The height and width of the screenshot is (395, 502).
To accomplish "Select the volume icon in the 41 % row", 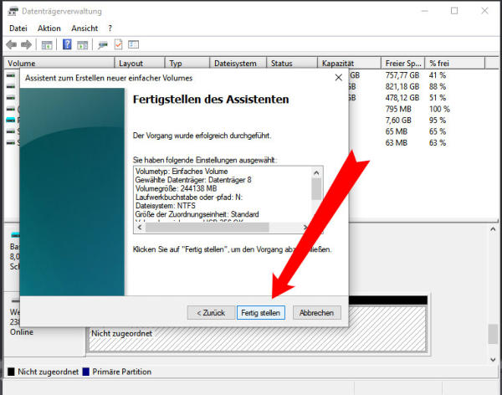I will click(x=11, y=75).
